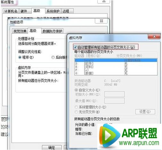The width and height of the screenshot is (162, 150).
Task: Select drive C: [win7] row
Action: tap(116, 60)
